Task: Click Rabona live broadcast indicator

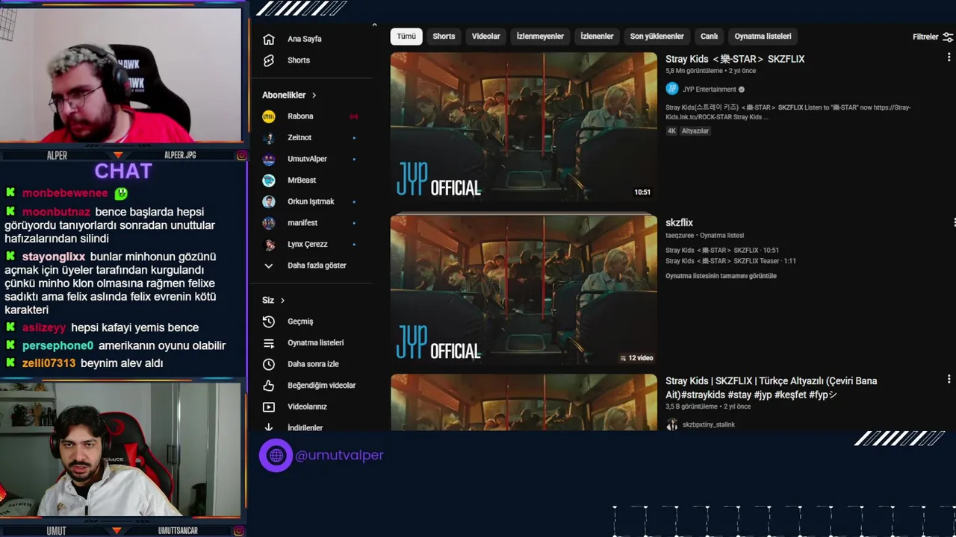Action: (x=354, y=116)
